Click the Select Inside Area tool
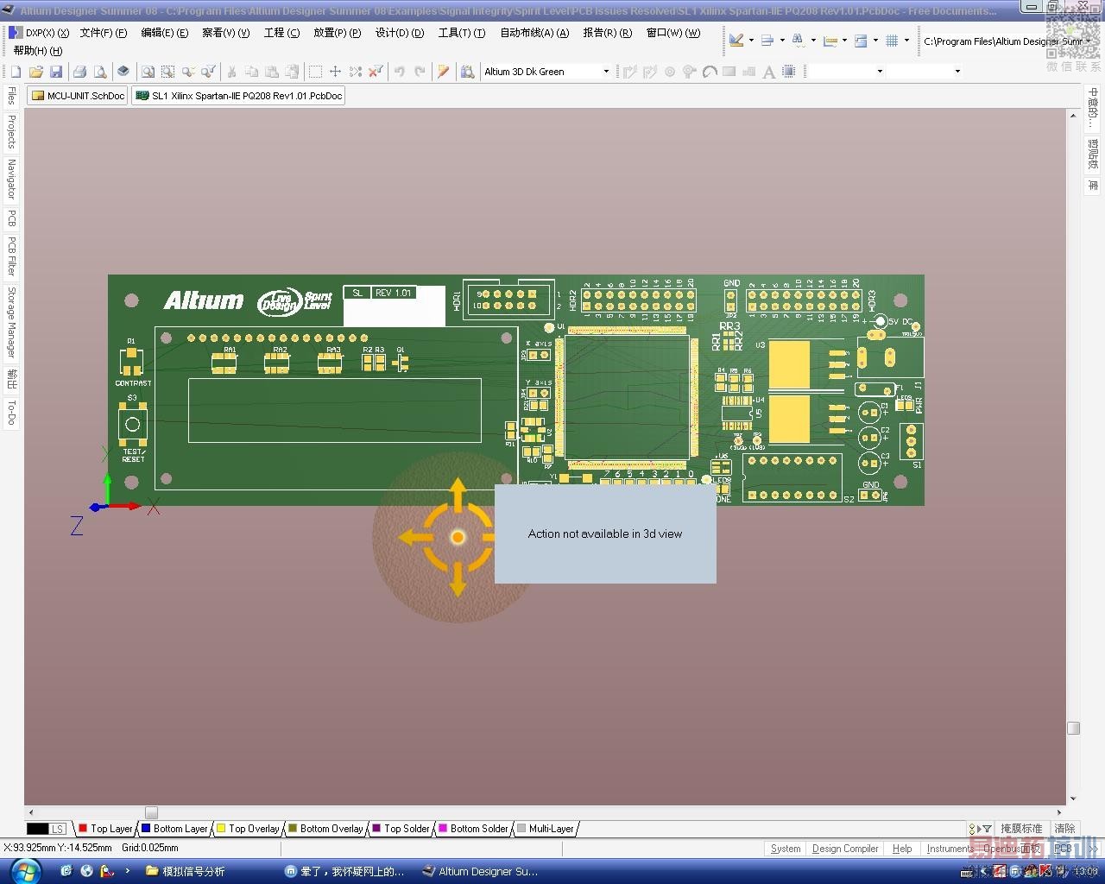The width and height of the screenshot is (1105, 884). tap(315, 72)
